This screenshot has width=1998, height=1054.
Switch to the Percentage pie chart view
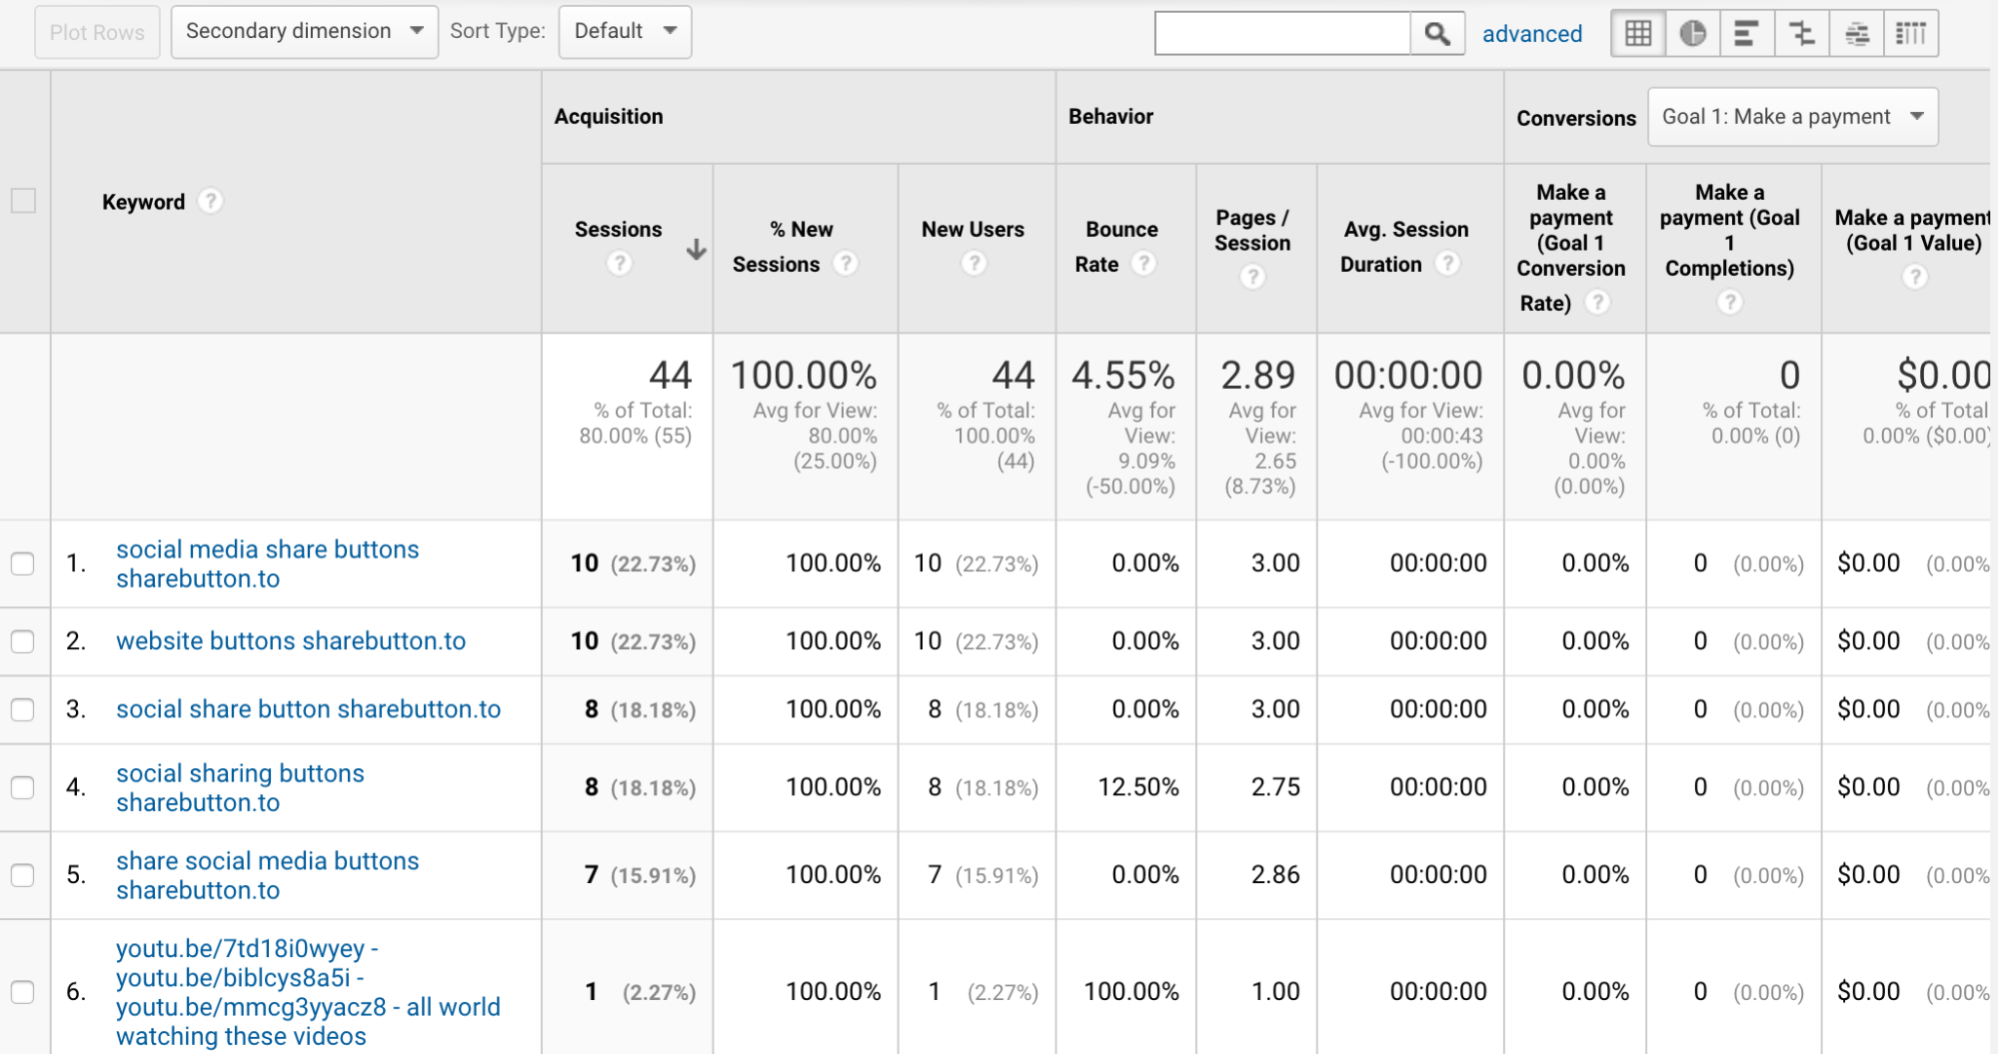(x=1692, y=33)
